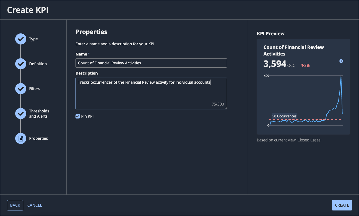Image resolution: width=359 pixels, height=216 pixels.
Task: Click the Create KPI dialog title
Action: (x=28, y=10)
